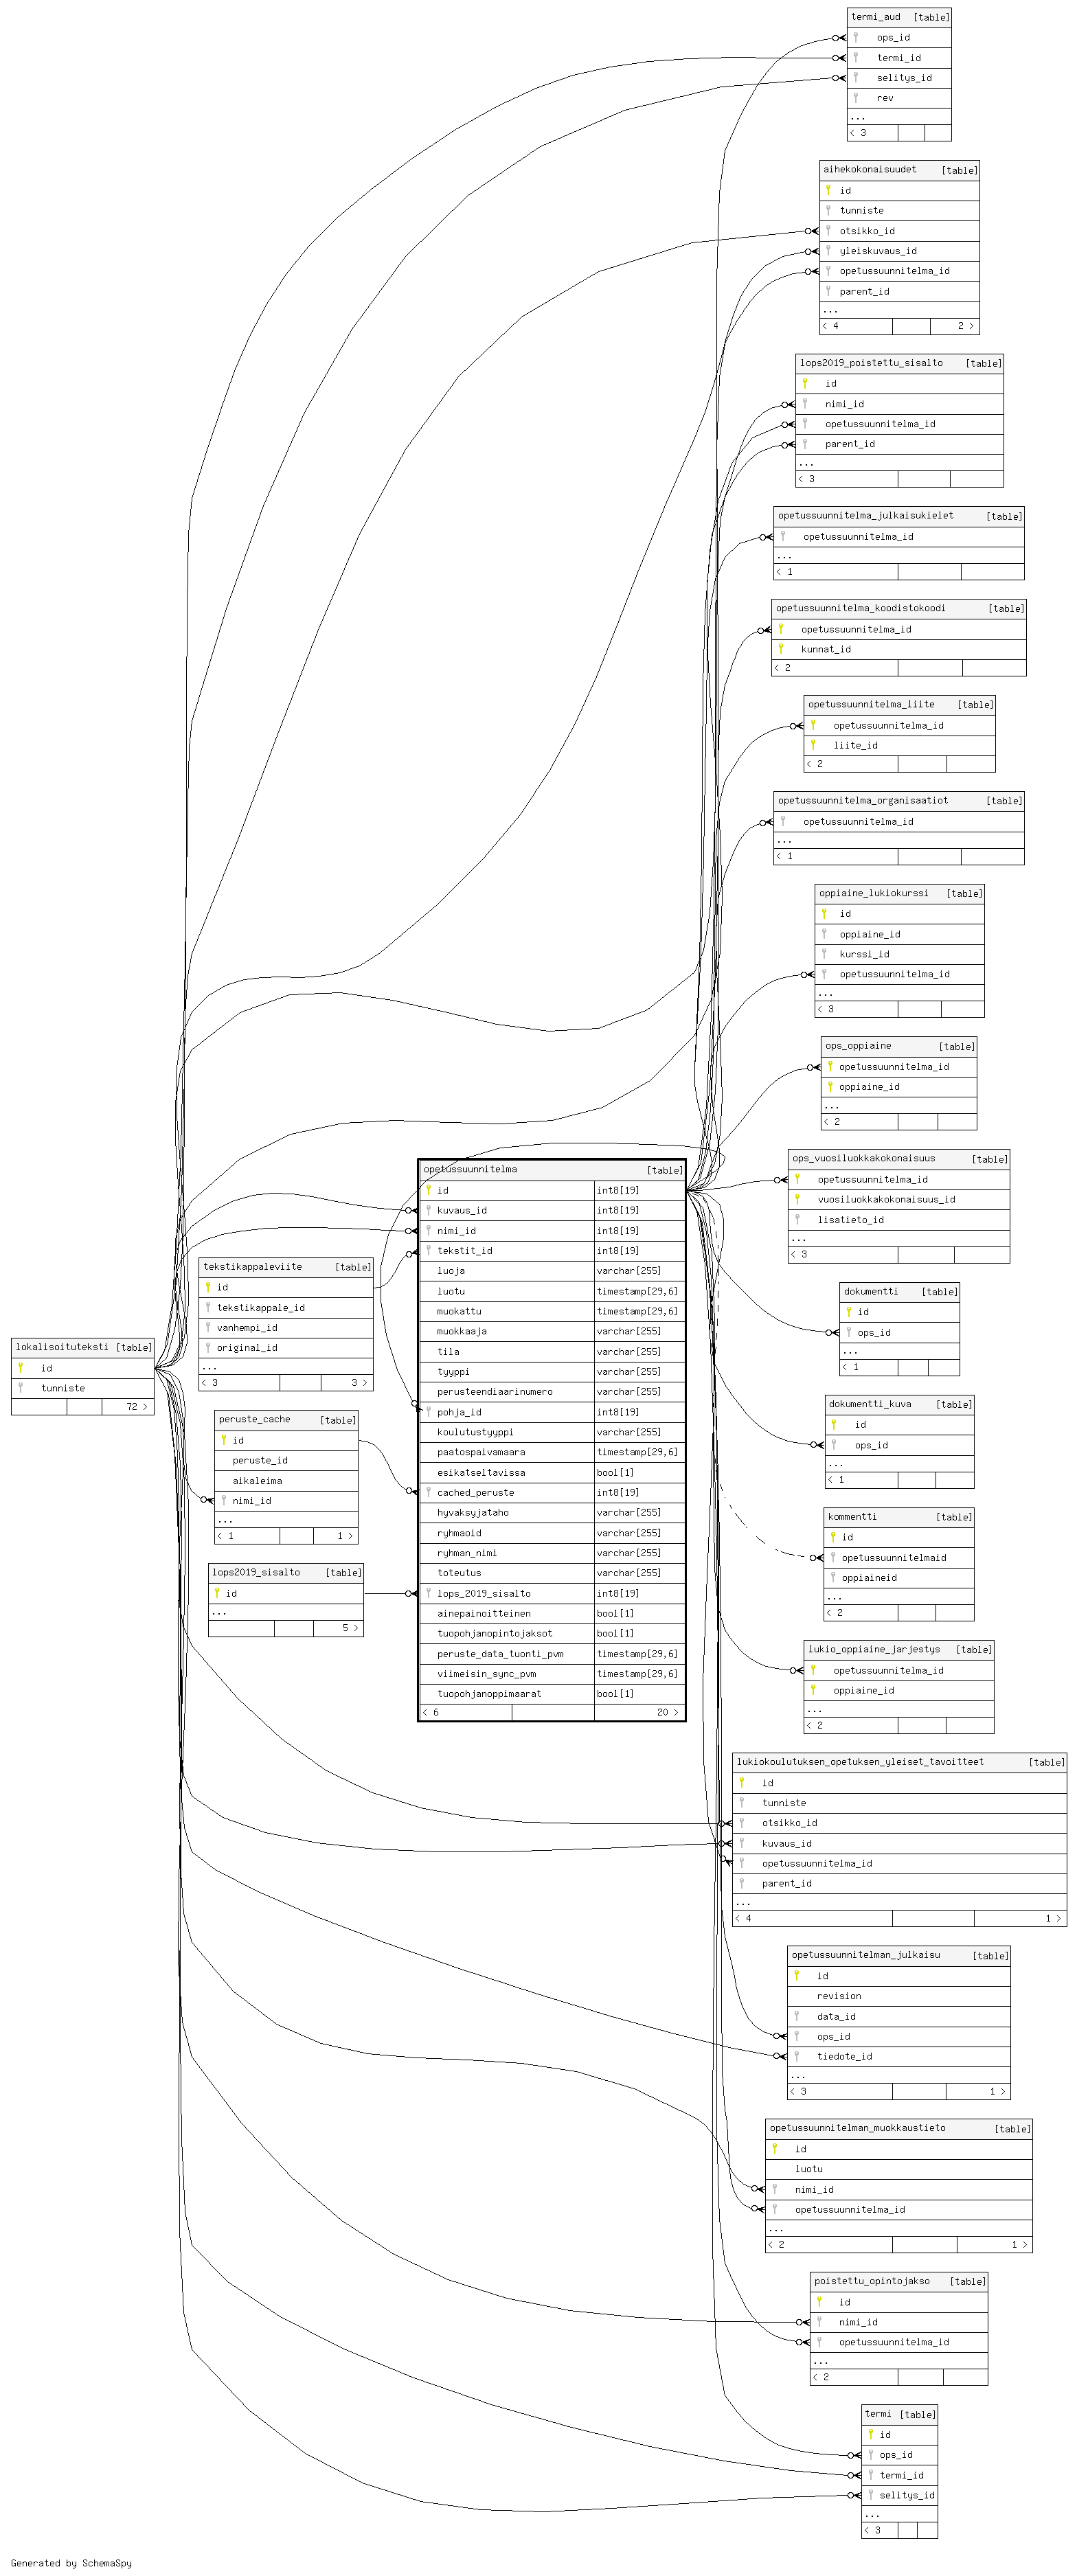Click key icon beside nimi_id in poistettu_opintojakso

[x=819, y=2322]
